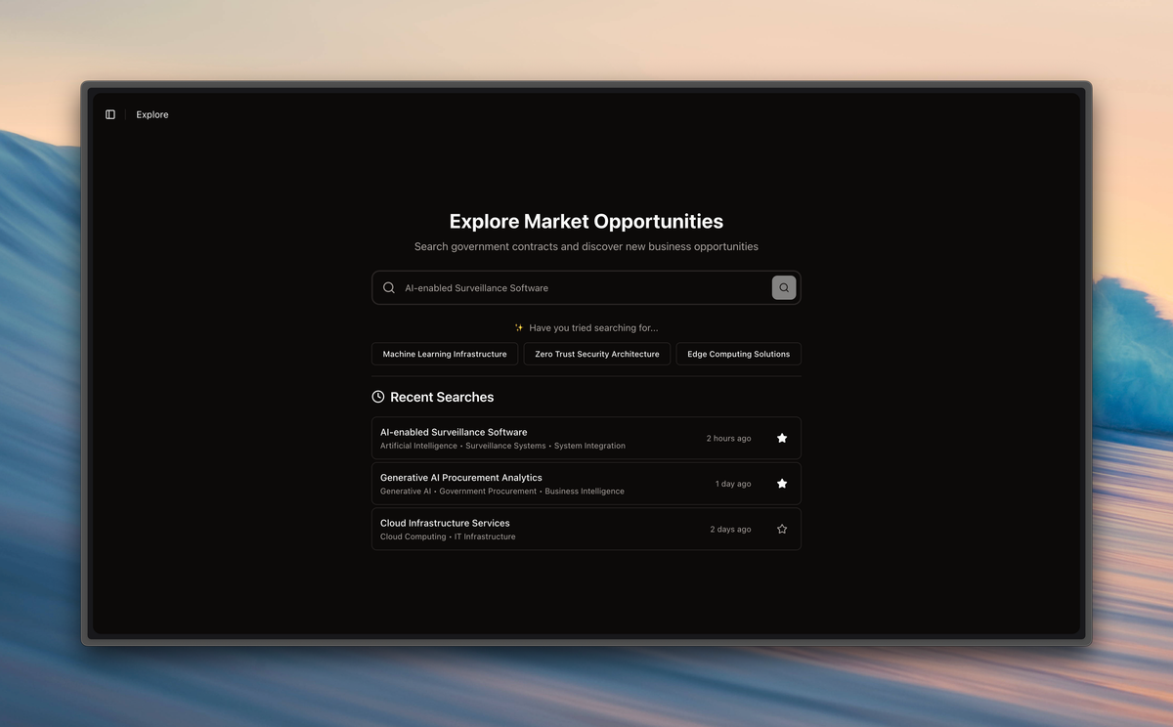
Task: Click the Cloud Computing • IT Infrastructure tags
Action: [448, 536]
